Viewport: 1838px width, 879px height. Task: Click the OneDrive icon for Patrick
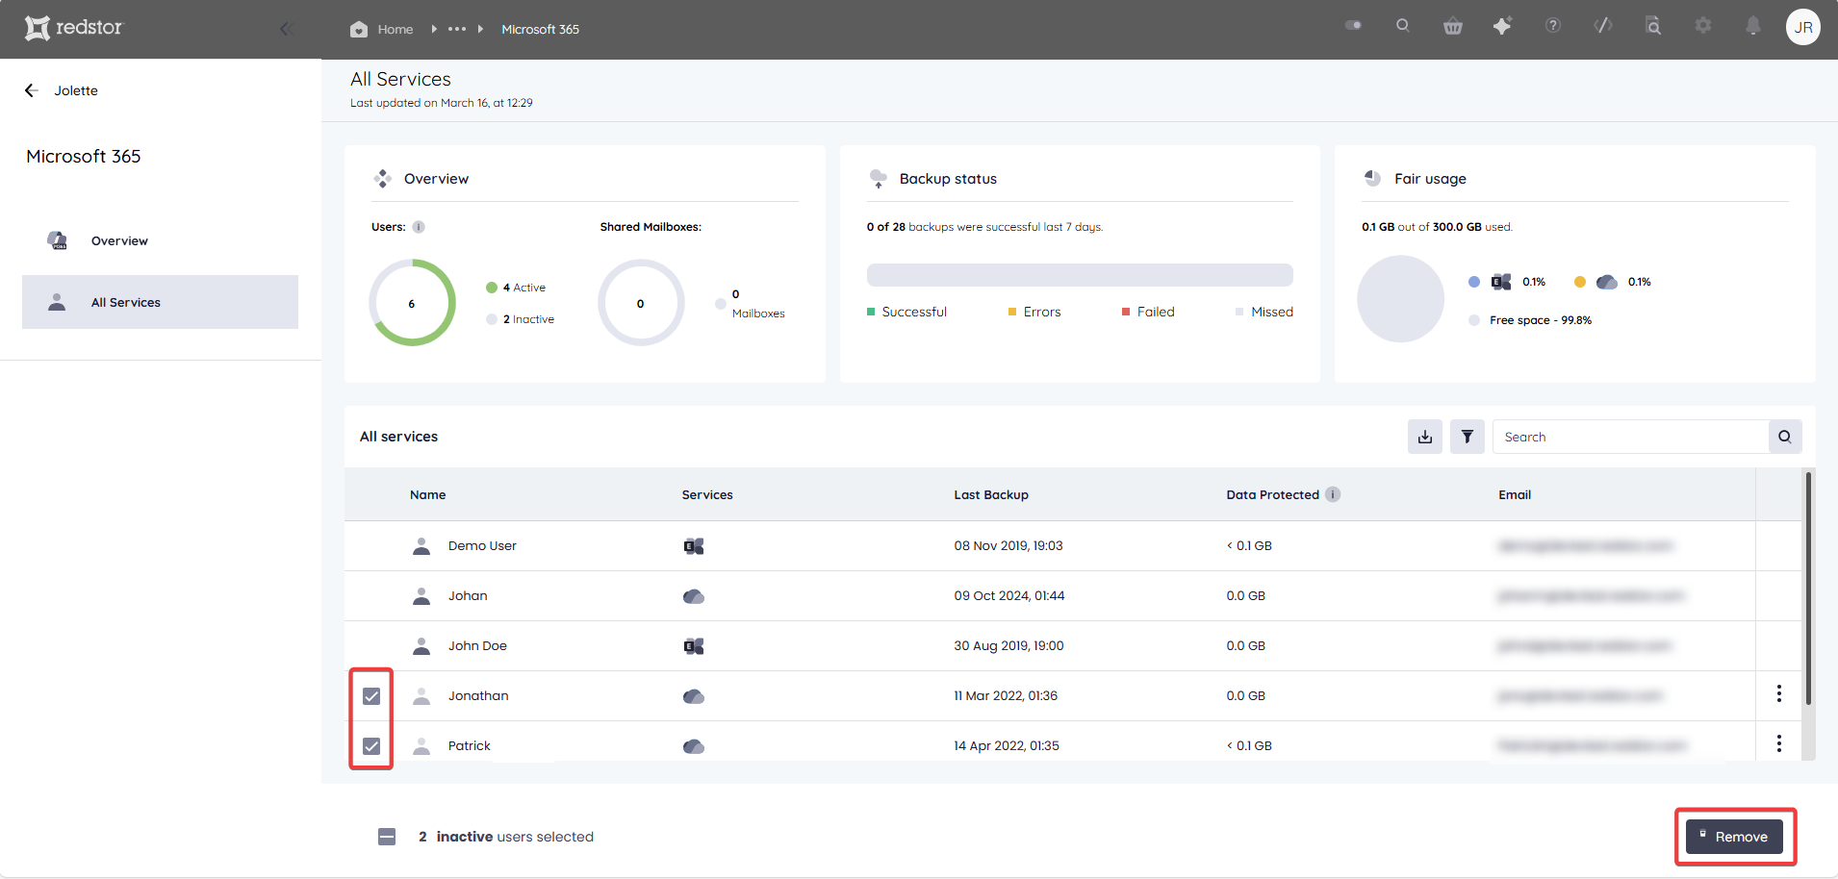tap(694, 746)
